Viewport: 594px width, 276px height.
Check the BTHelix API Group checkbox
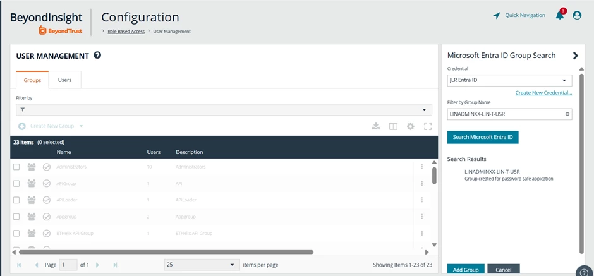[x=16, y=233]
